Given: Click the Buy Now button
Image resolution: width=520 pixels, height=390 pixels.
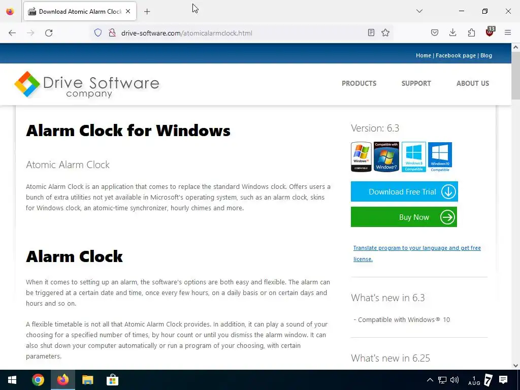Looking at the screenshot, I should [x=404, y=217].
